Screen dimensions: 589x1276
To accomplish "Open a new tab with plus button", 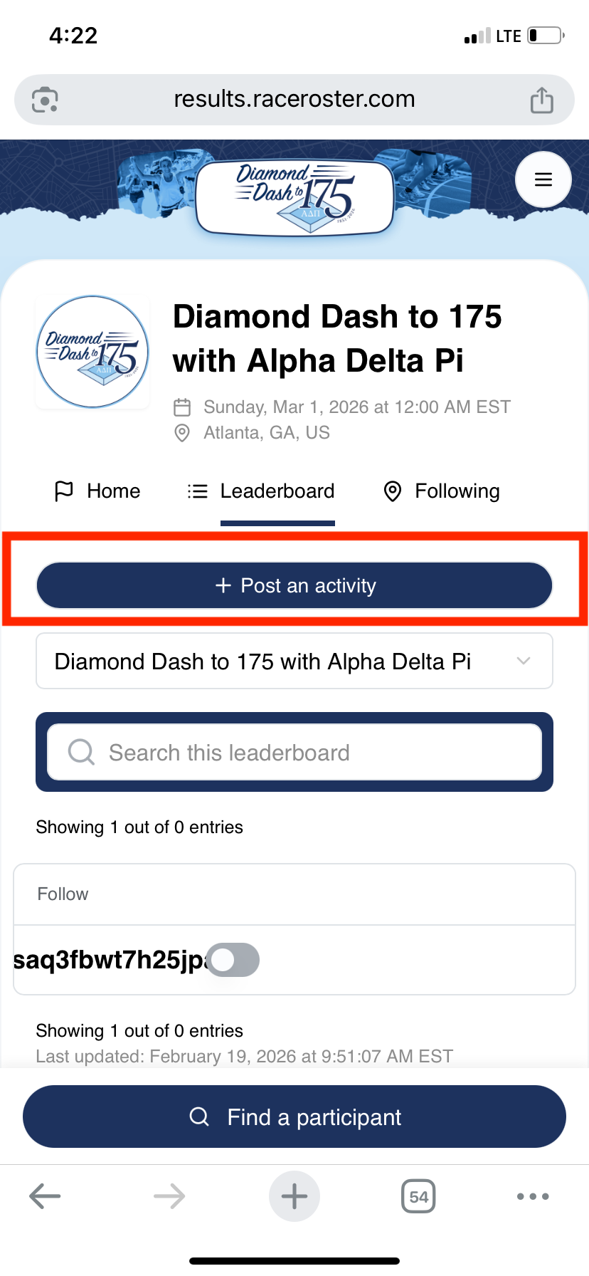I will click(294, 1196).
